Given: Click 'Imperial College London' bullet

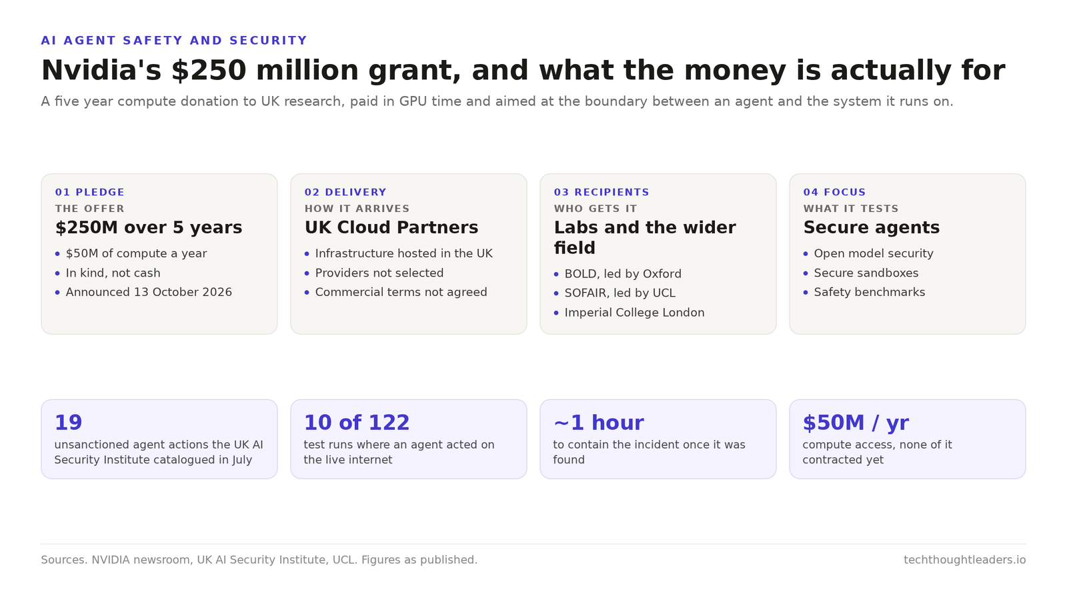Looking at the screenshot, I should [634, 313].
